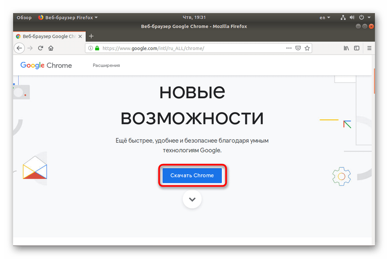Open the Firefox hamburger menu
This screenshot has width=388, height=259.
tap(369, 48)
